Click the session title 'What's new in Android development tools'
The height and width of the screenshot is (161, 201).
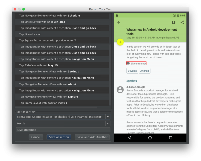click(151, 32)
